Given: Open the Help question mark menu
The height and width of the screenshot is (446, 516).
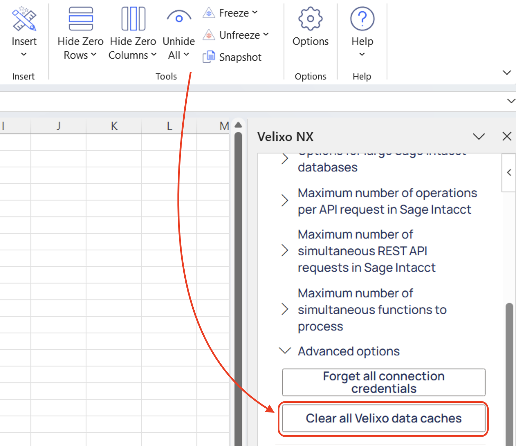Looking at the screenshot, I should click(362, 20).
